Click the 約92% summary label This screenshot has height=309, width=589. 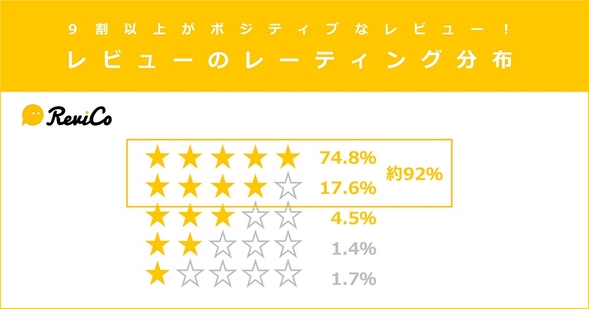[414, 174]
